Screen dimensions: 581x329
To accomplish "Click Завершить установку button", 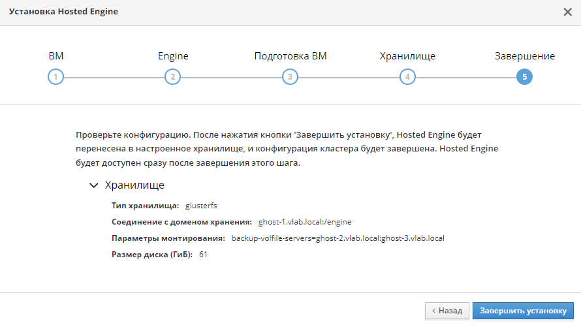I will (523, 311).
